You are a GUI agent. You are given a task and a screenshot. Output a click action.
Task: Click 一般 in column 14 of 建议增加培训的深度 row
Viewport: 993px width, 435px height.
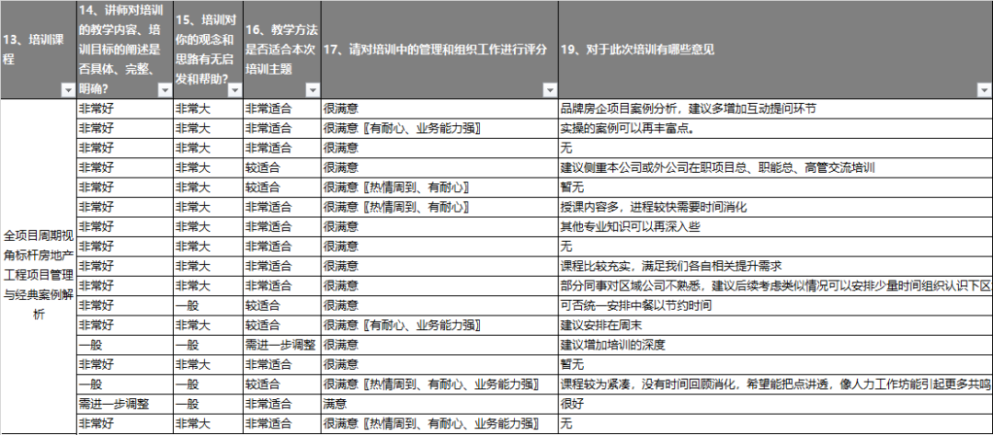coord(125,345)
